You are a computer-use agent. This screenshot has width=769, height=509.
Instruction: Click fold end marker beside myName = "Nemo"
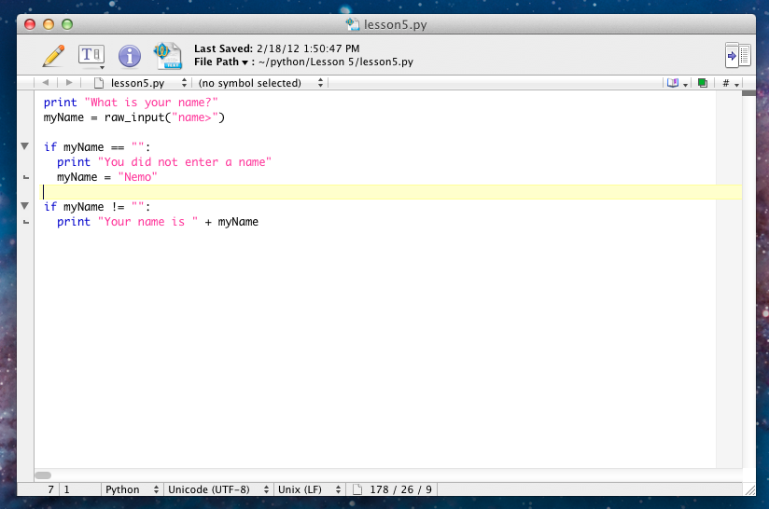pos(26,177)
